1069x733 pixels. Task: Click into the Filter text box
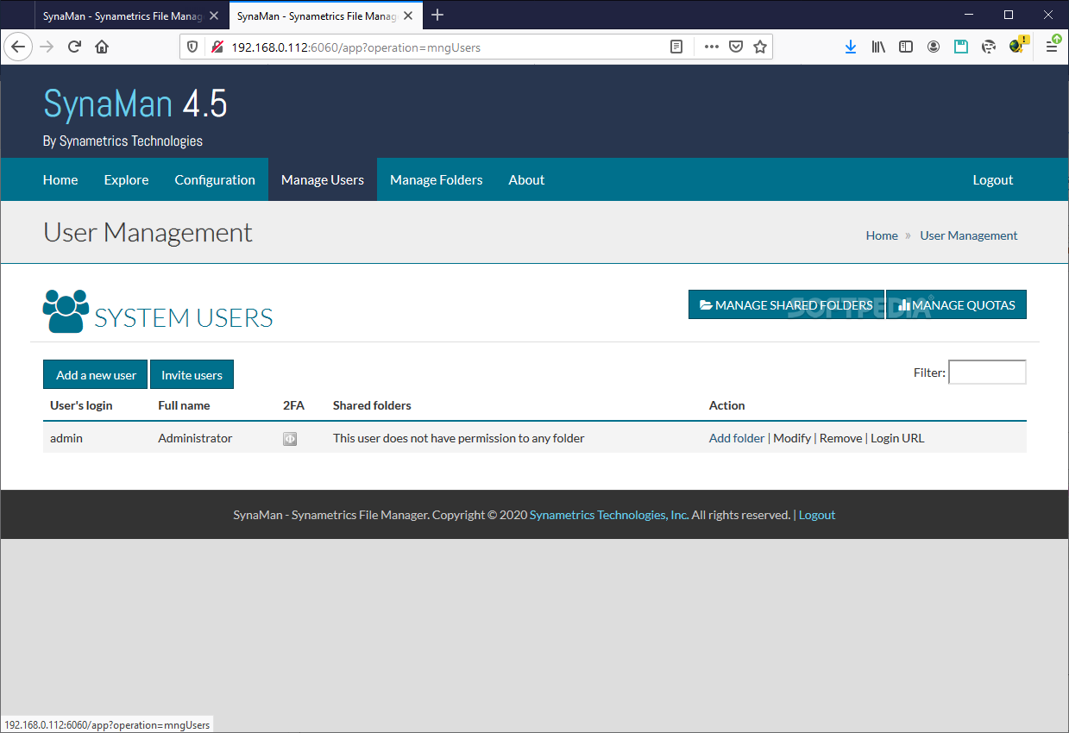[987, 373]
